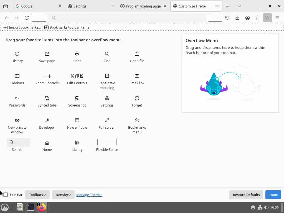Select the Email link icon
Image resolution: width=284 pixels, height=213 pixels.
tap(137, 76)
